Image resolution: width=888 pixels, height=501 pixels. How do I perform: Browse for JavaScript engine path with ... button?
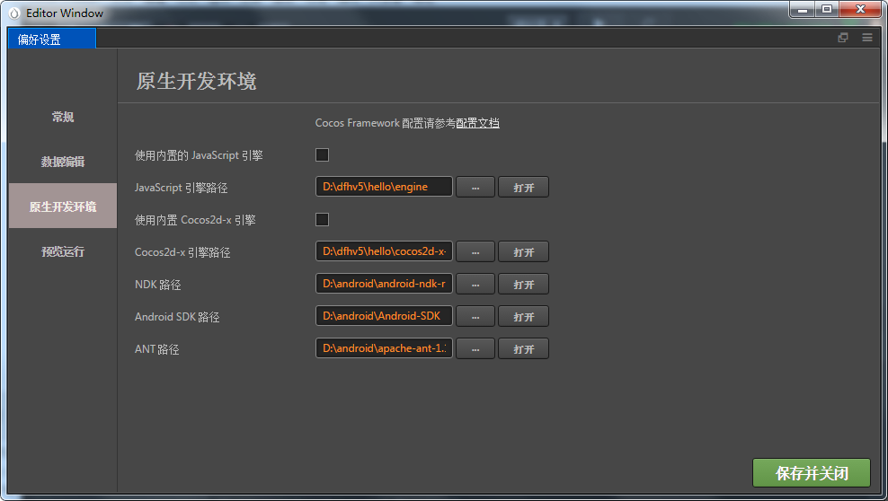(x=475, y=187)
